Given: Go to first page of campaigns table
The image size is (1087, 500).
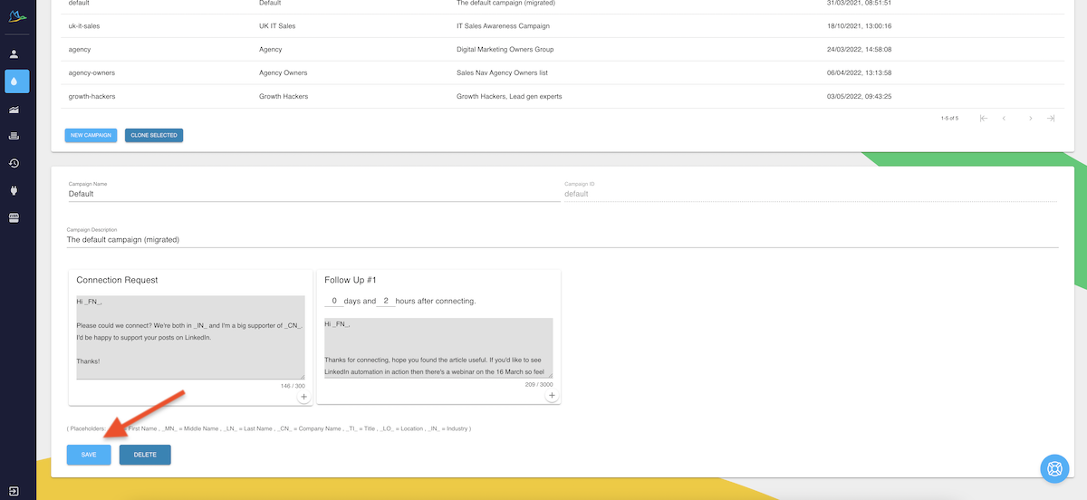Looking at the screenshot, I should click(984, 119).
